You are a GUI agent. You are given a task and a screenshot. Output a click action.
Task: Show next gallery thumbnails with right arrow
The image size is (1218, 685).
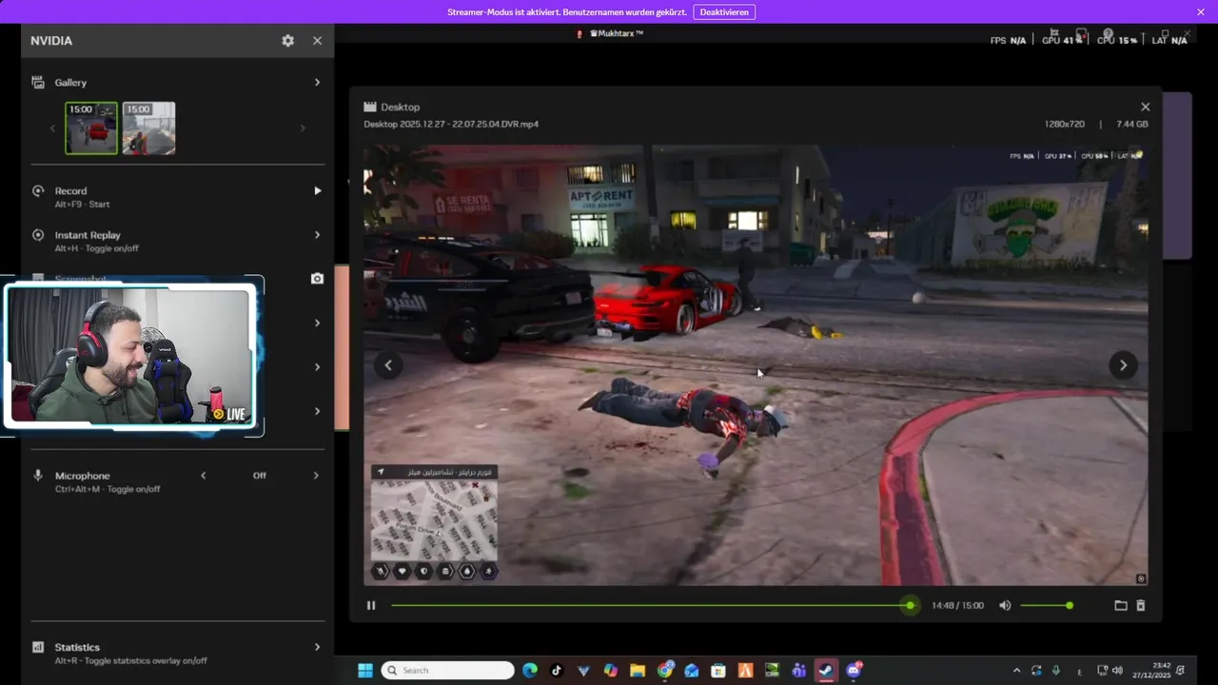pyautogui.click(x=303, y=128)
